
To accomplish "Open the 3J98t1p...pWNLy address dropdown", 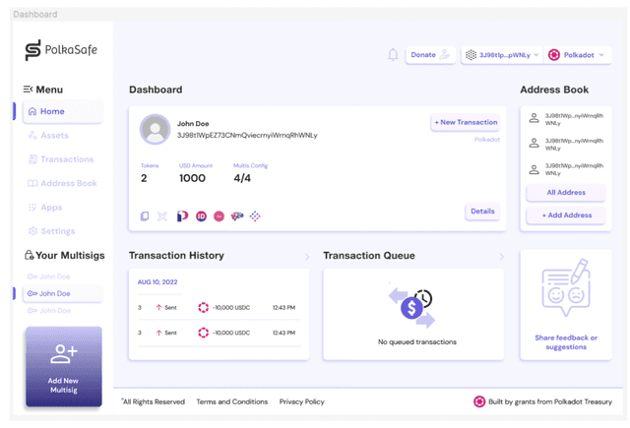I will (x=502, y=55).
